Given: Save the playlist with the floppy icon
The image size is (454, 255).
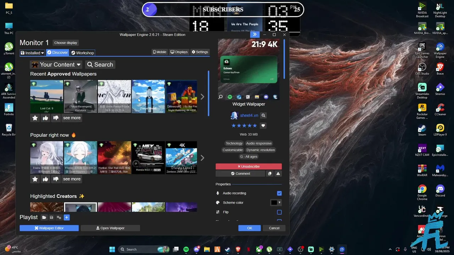Looking at the screenshot, I should pos(51,217).
